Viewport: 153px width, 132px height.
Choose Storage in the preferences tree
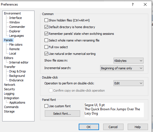[9, 111]
